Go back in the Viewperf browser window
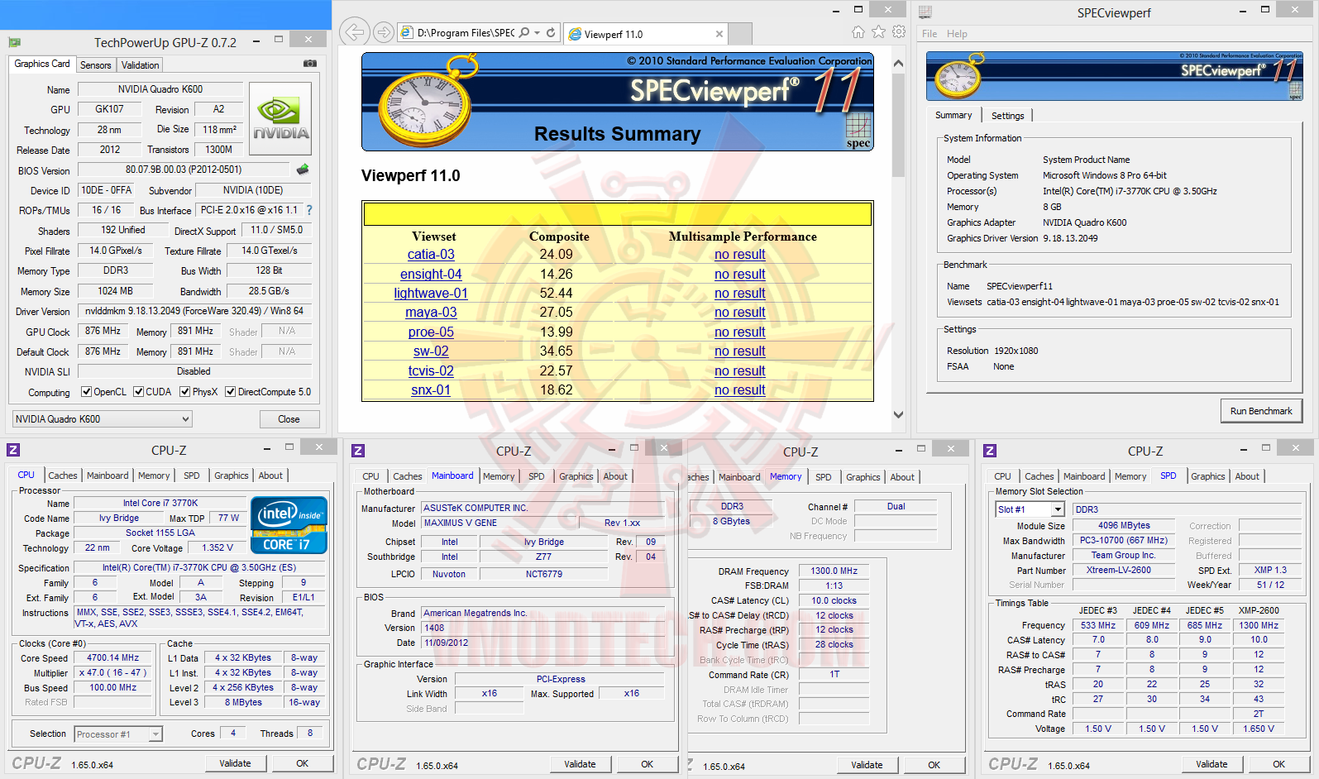 click(x=354, y=32)
